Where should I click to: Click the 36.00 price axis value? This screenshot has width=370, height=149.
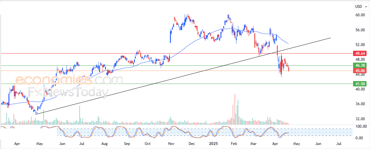[360, 104]
